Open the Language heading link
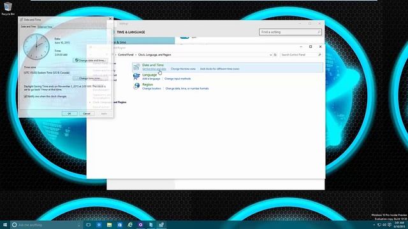Image resolution: width=408 pixels, height=229 pixels. pos(150,75)
